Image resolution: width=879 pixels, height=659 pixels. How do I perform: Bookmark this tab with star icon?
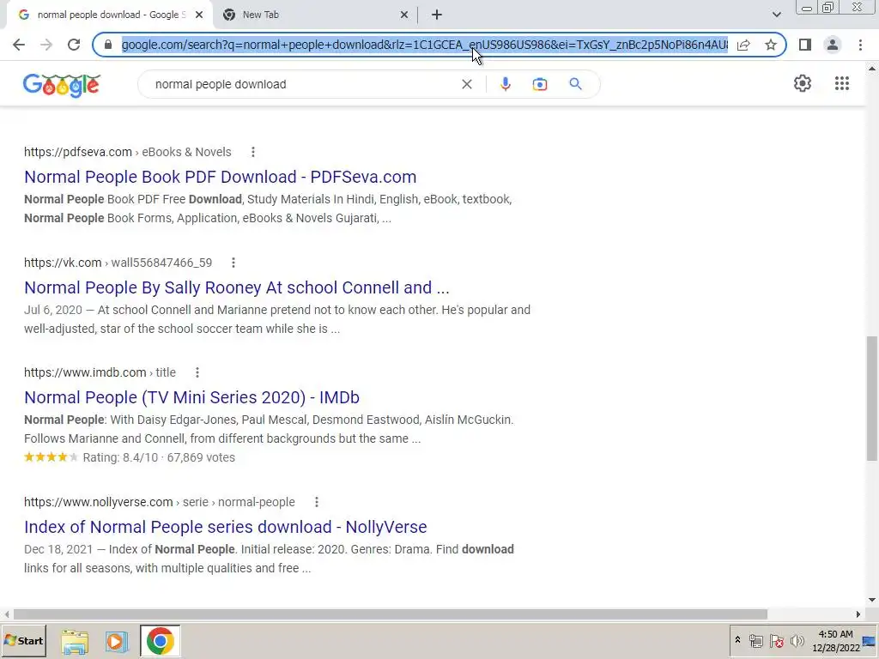pos(771,45)
